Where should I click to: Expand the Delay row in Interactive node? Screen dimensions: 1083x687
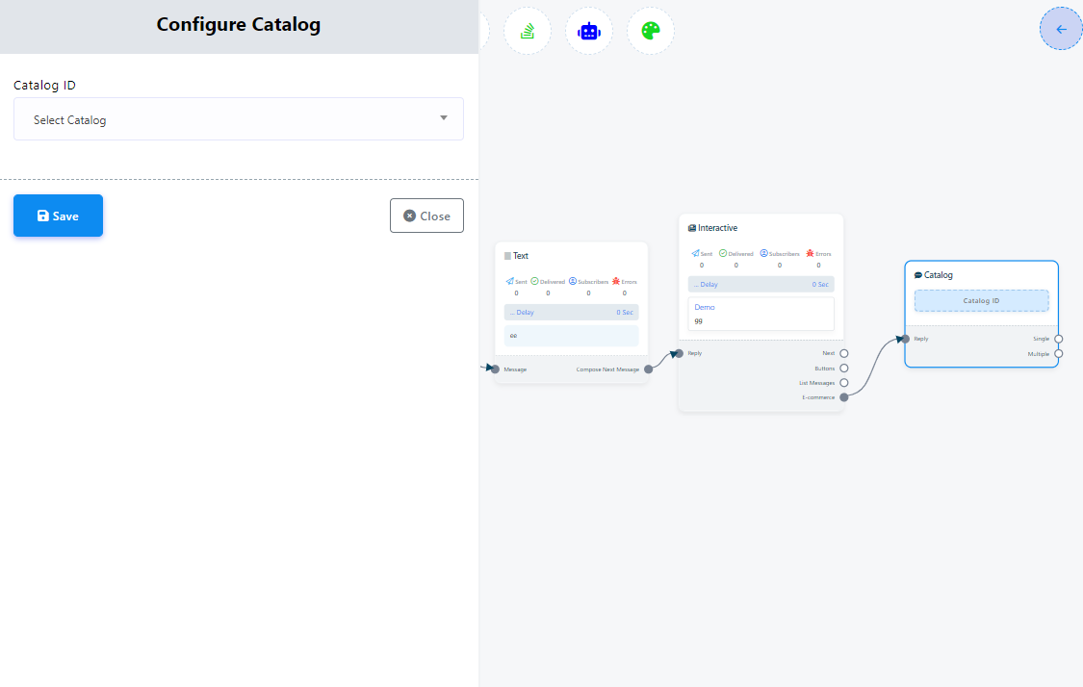click(761, 285)
